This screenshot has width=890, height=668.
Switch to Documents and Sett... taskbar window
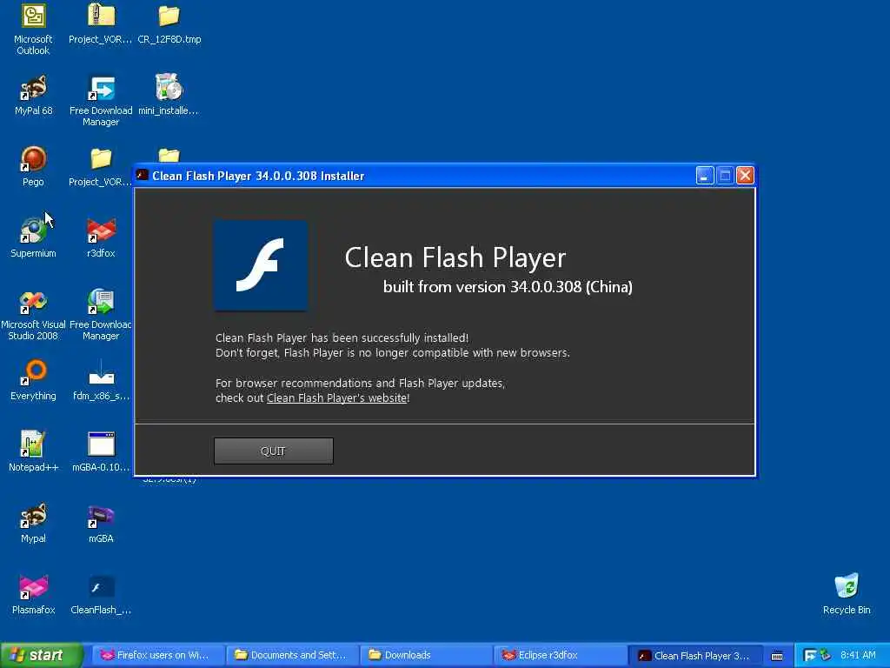coord(292,656)
